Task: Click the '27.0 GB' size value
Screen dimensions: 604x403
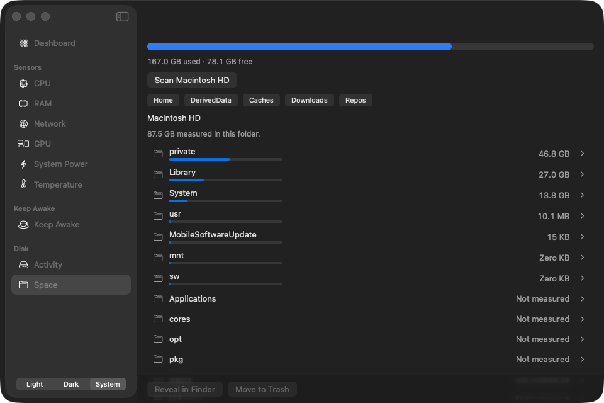Action: [554, 174]
